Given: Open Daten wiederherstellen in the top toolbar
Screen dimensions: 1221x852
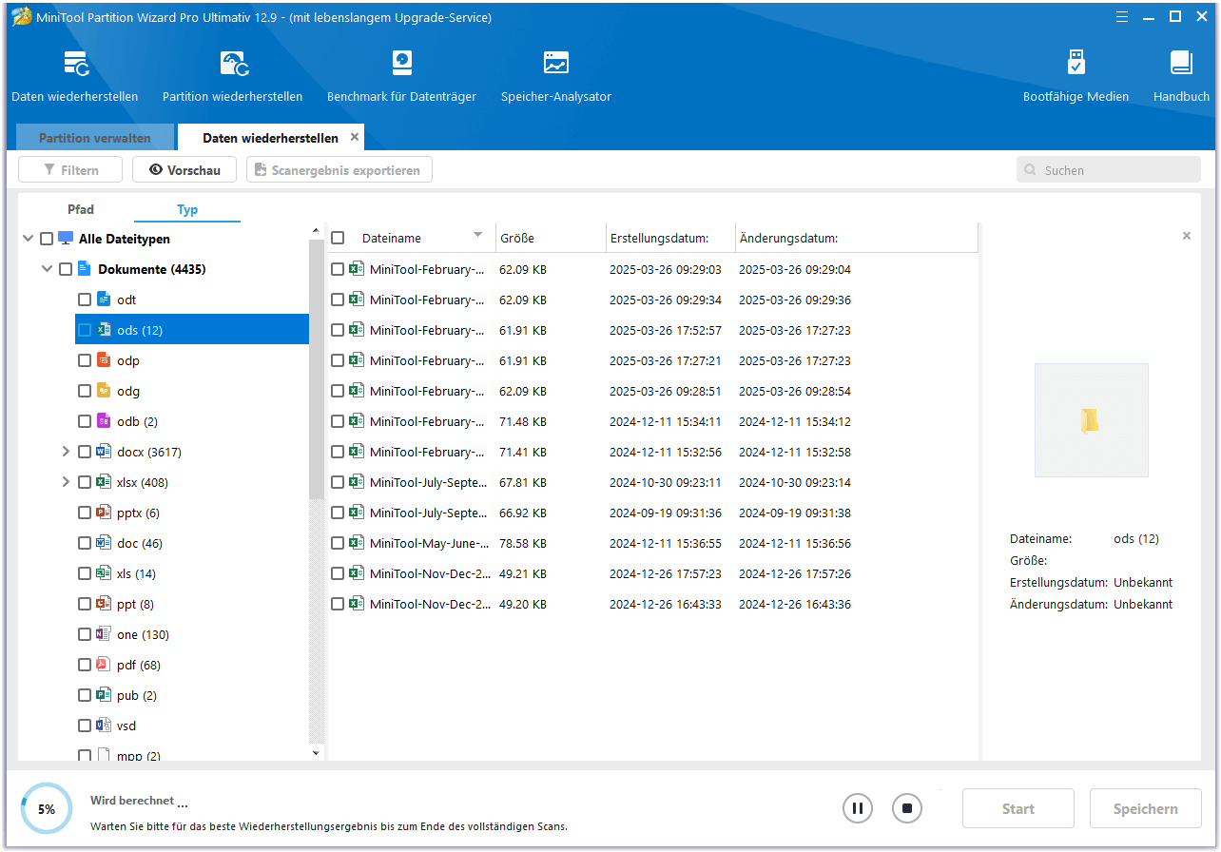Looking at the screenshot, I should coord(75,77).
